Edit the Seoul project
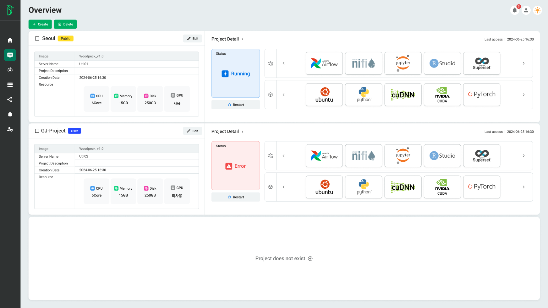Screen dimensions: 548x308 193,39
